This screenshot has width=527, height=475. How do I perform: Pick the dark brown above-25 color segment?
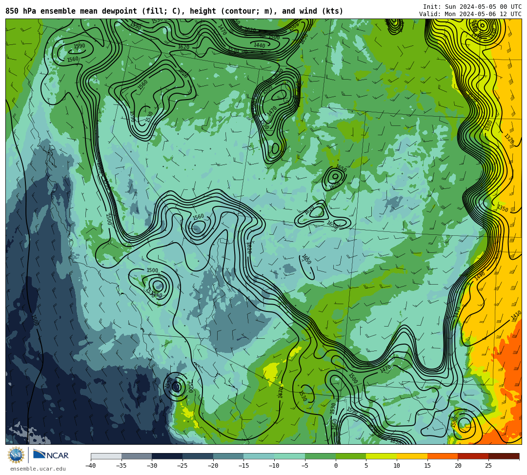coord(504,456)
